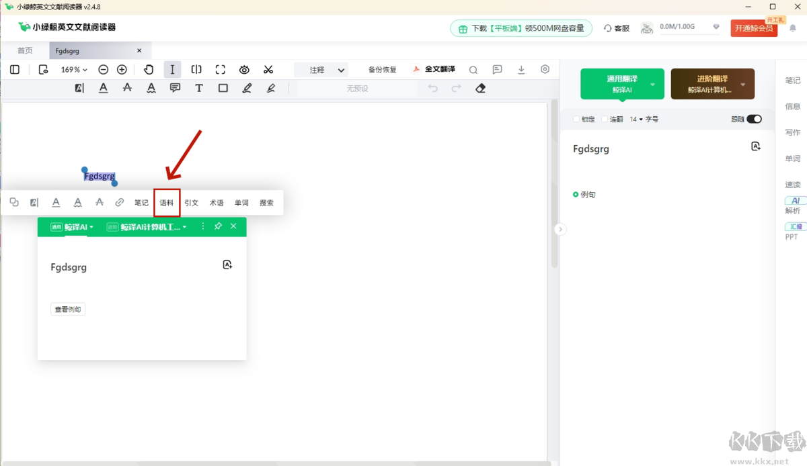The width and height of the screenshot is (807, 466).
Task: Select 语料 in the selection toolbar
Action: coord(167,203)
